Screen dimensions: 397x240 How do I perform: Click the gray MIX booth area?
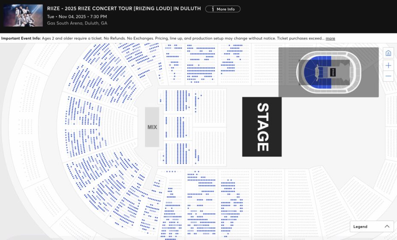152,127
